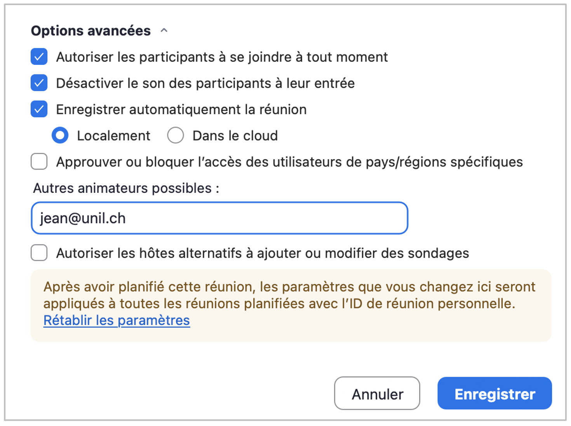Click the Autres animateurs possibles label
The height and width of the screenshot is (426, 571).
pyautogui.click(x=126, y=188)
